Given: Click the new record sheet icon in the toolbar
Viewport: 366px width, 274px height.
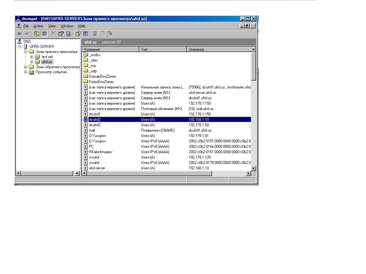Looking at the screenshot, I should tap(103, 34).
